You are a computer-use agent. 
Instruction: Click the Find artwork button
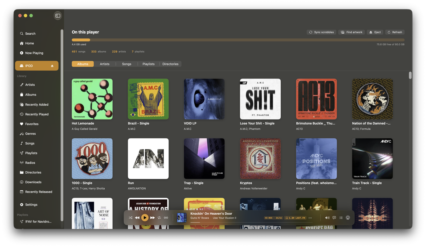pyautogui.click(x=351, y=32)
